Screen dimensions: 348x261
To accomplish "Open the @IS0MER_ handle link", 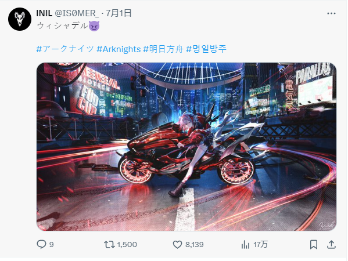I will 77,13.
